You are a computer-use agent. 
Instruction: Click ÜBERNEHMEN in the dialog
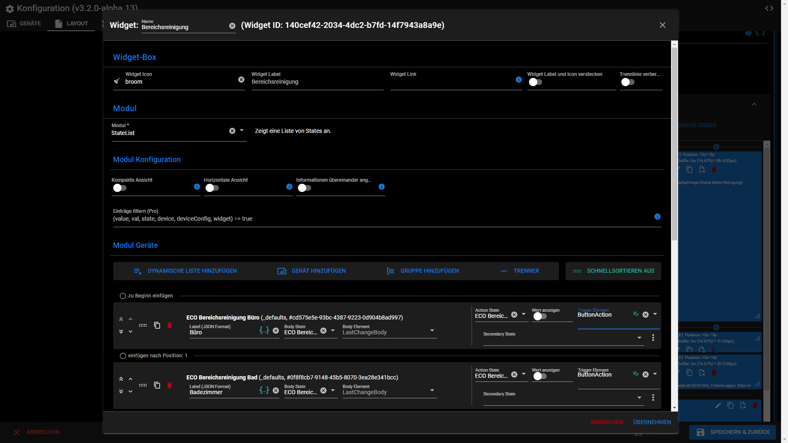(x=652, y=422)
